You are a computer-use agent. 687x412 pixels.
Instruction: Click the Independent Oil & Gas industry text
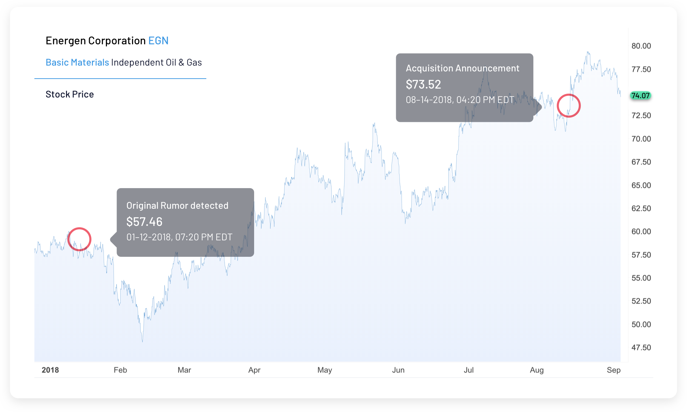pyautogui.click(x=156, y=62)
